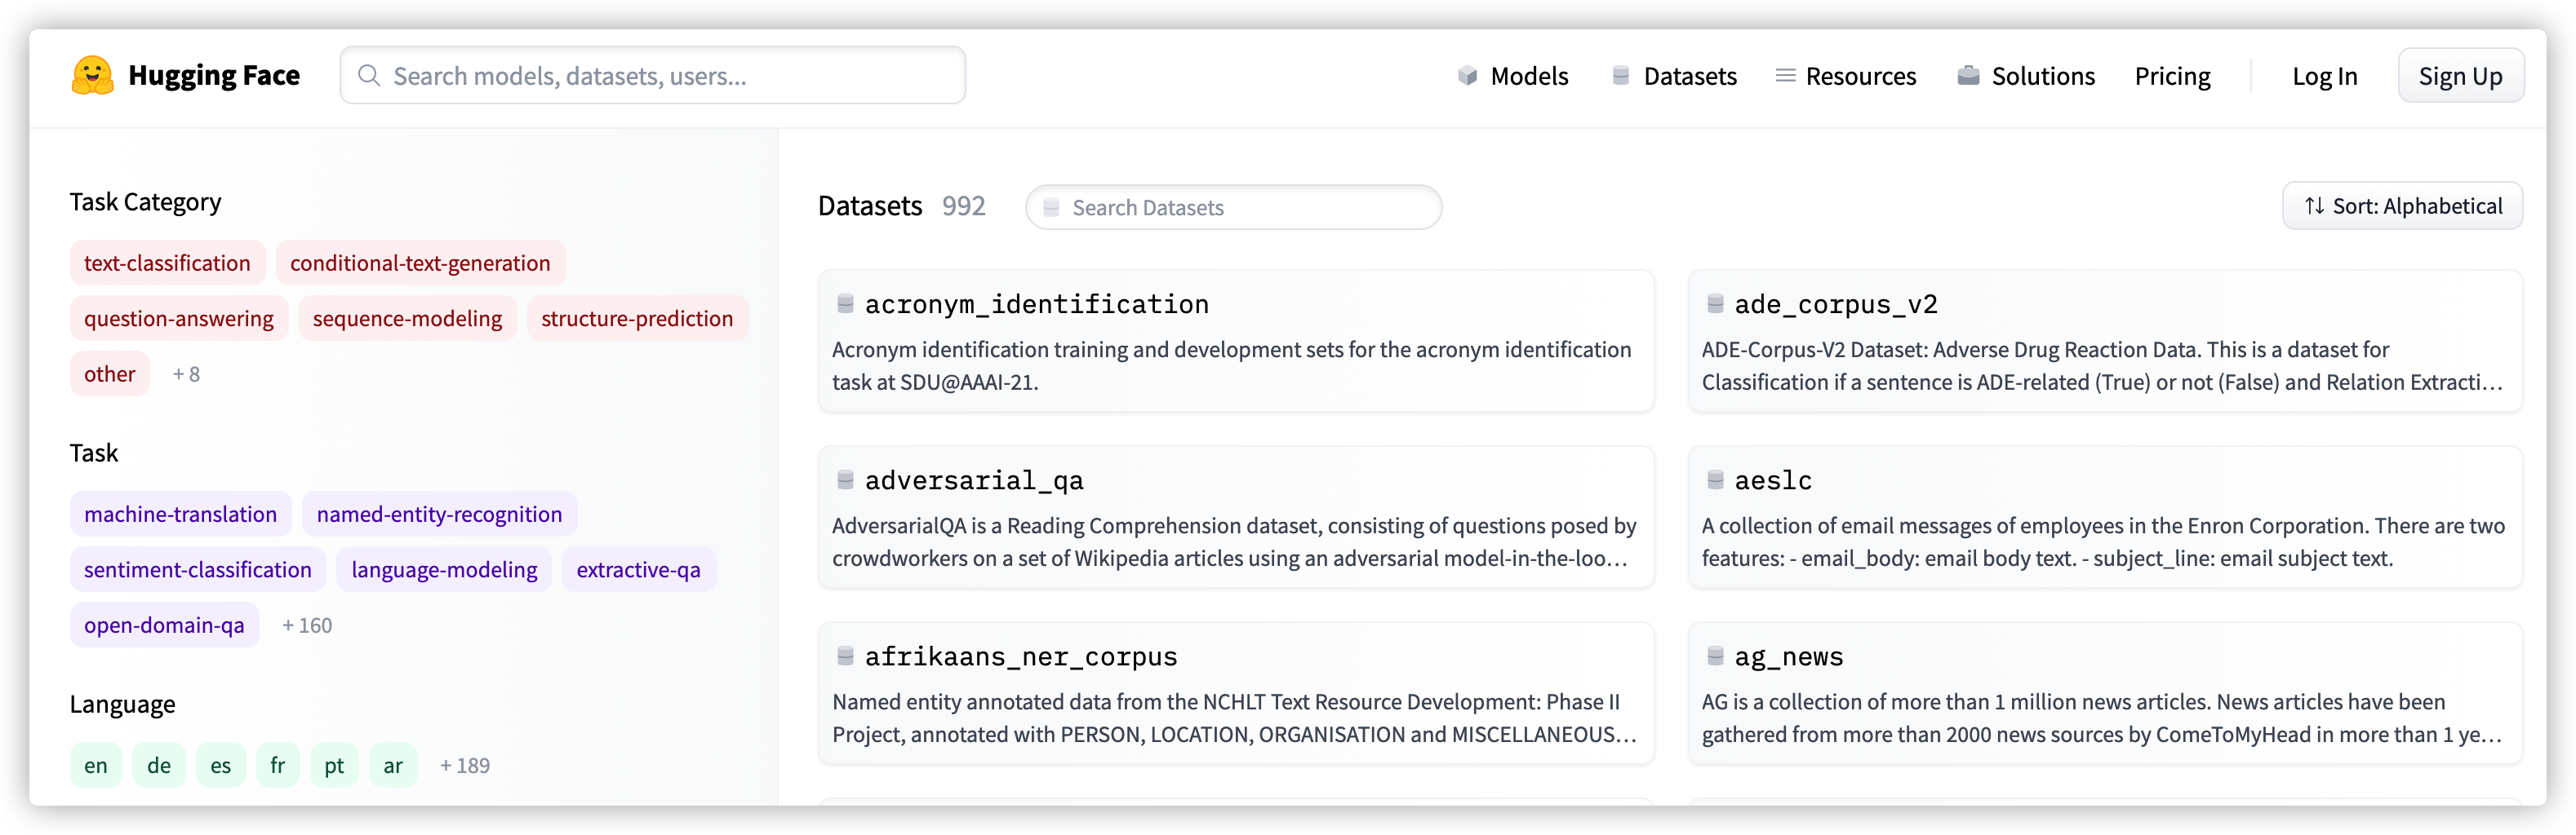Click the Hugging Face brand name text

(214, 75)
